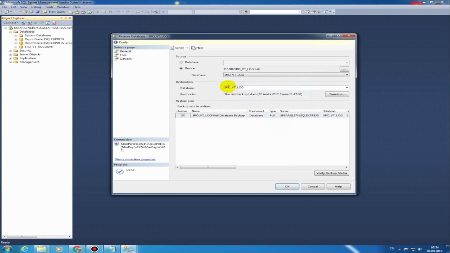This screenshot has height=253, width=450.
Task: Click the Timeline... button
Action: 337,94
